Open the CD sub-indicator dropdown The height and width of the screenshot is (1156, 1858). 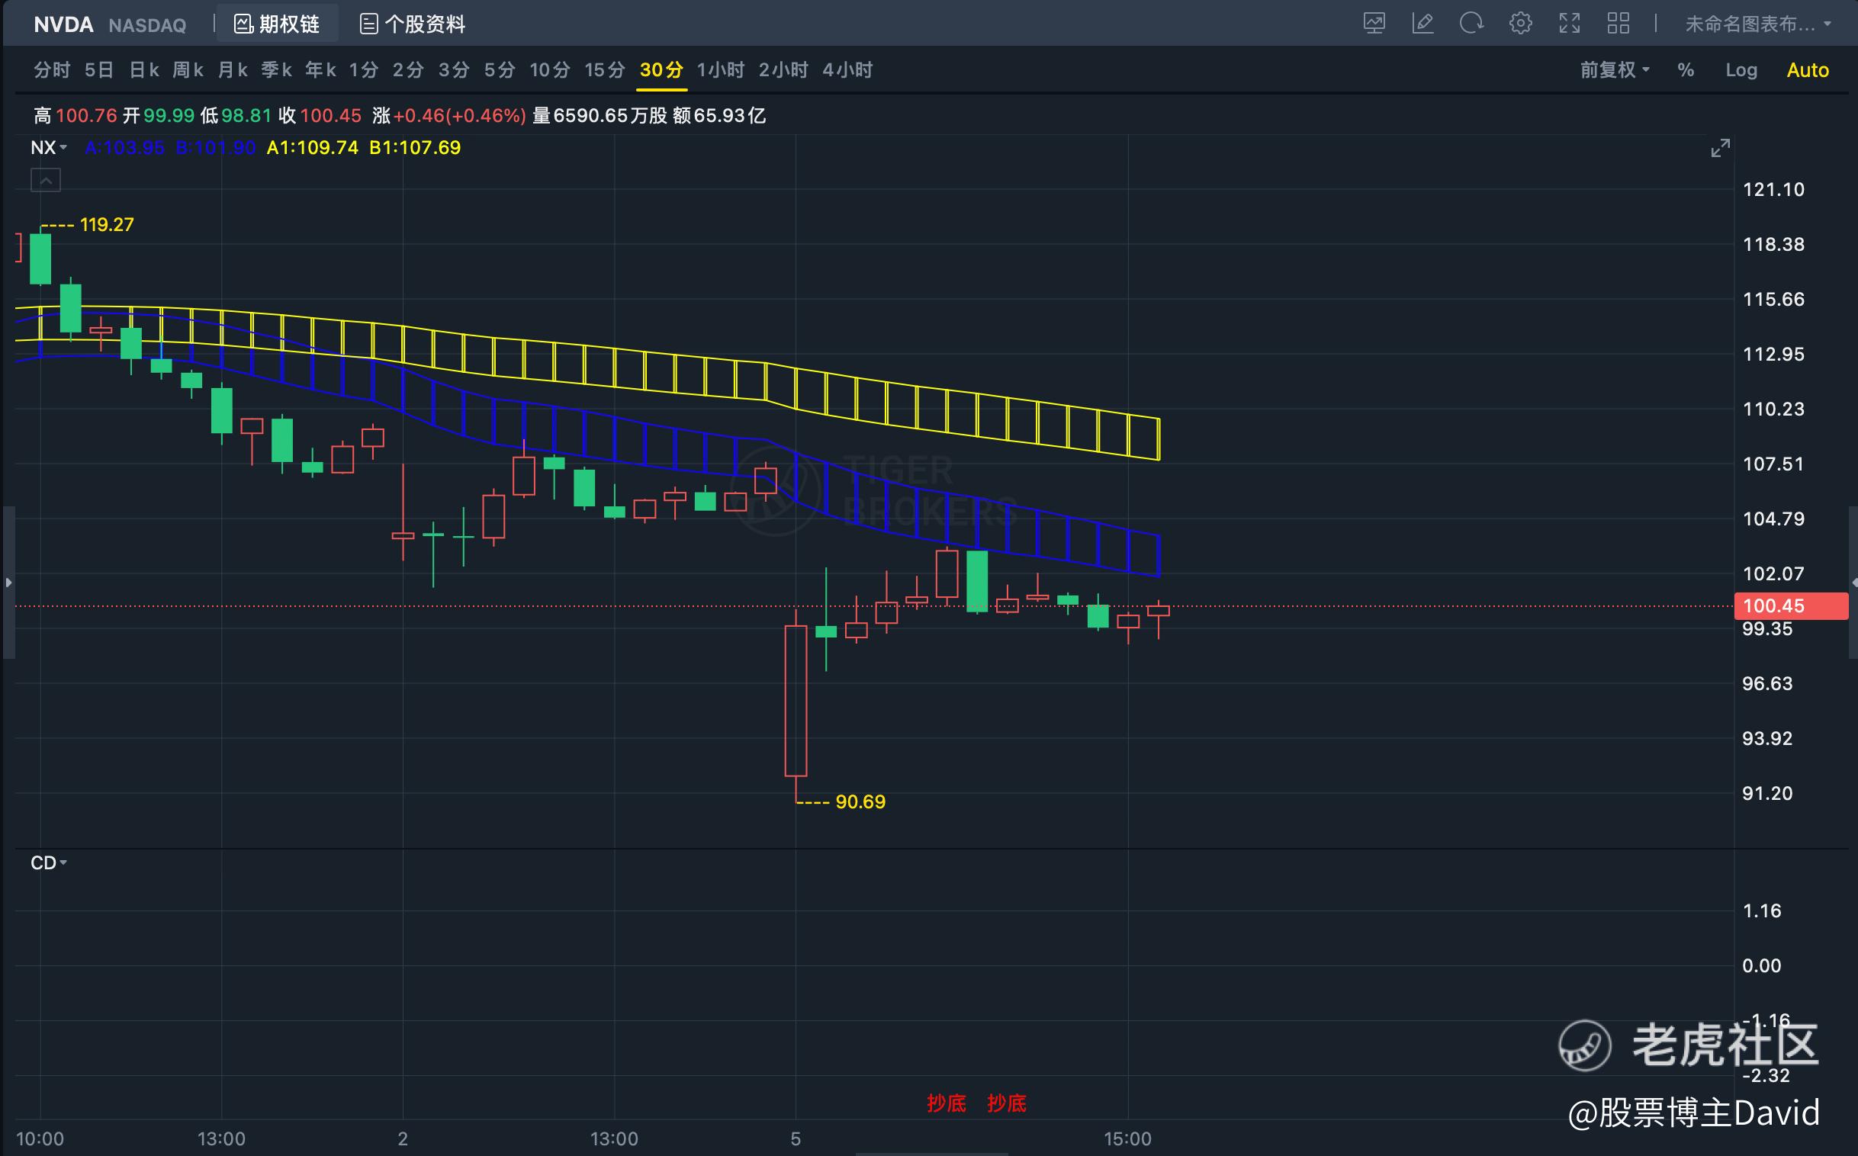pyautogui.click(x=49, y=862)
